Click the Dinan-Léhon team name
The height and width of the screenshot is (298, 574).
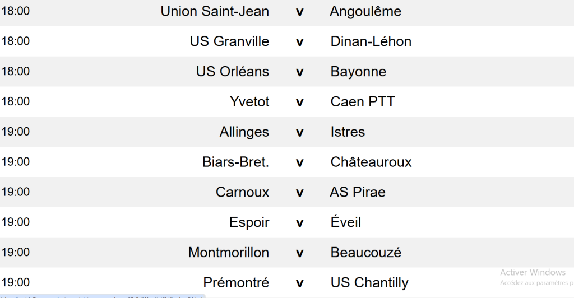pos(371,41)
